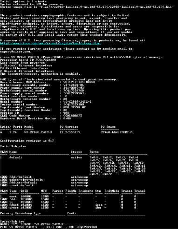Click the password-recovery mechanism enabled line
The image size is (178, 229).
click(x=40, y=74)
